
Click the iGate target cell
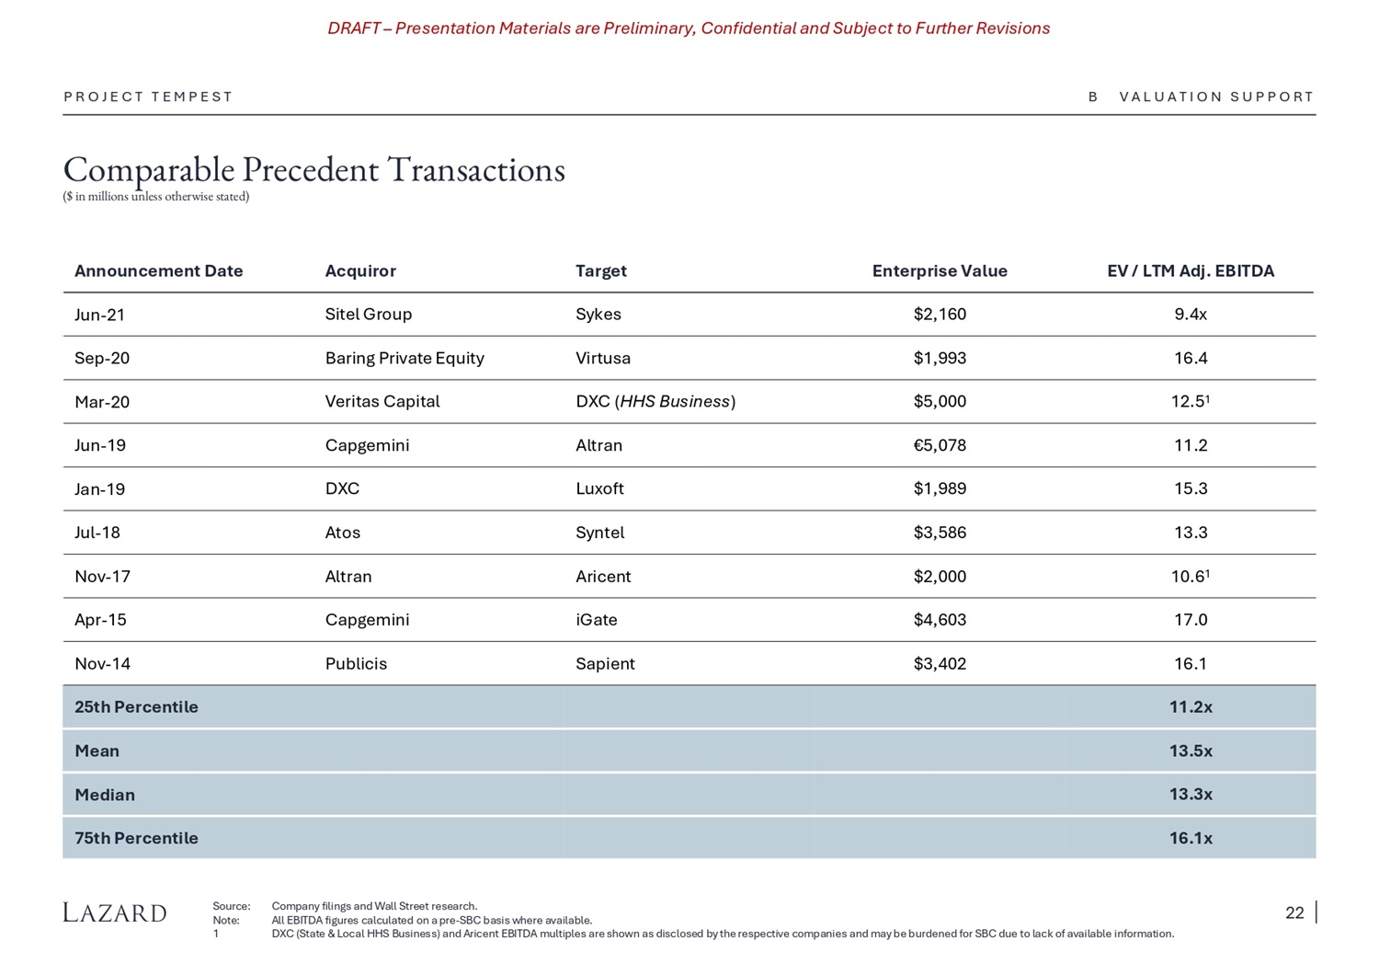[x=596, y=620]
